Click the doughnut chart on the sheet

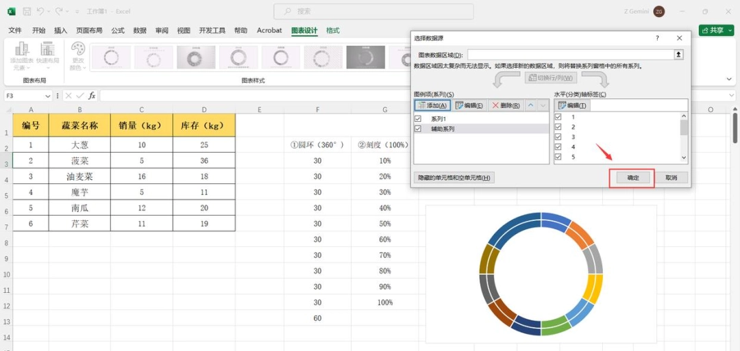(541, 274)
